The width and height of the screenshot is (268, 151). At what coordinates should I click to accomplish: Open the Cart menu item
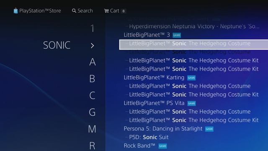tap(114, 11)
